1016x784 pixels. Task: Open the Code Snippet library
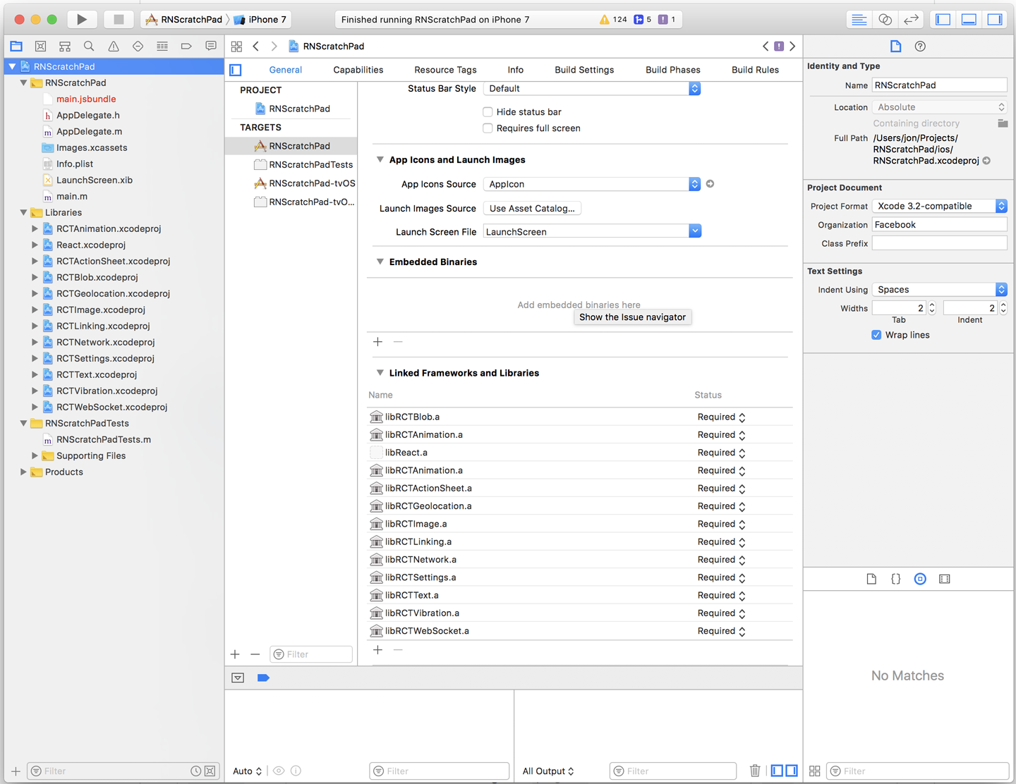(x=895, y=578)
